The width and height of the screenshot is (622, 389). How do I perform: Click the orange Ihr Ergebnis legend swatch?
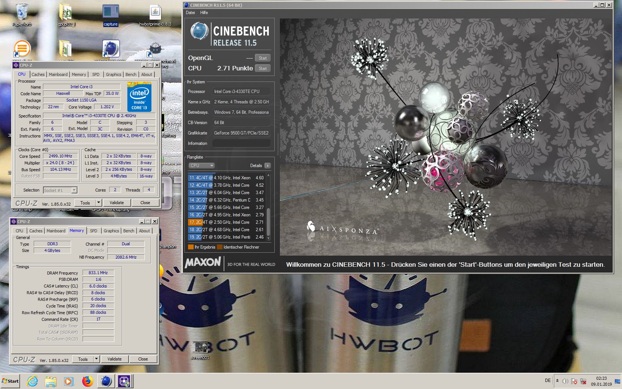[191, 247]
